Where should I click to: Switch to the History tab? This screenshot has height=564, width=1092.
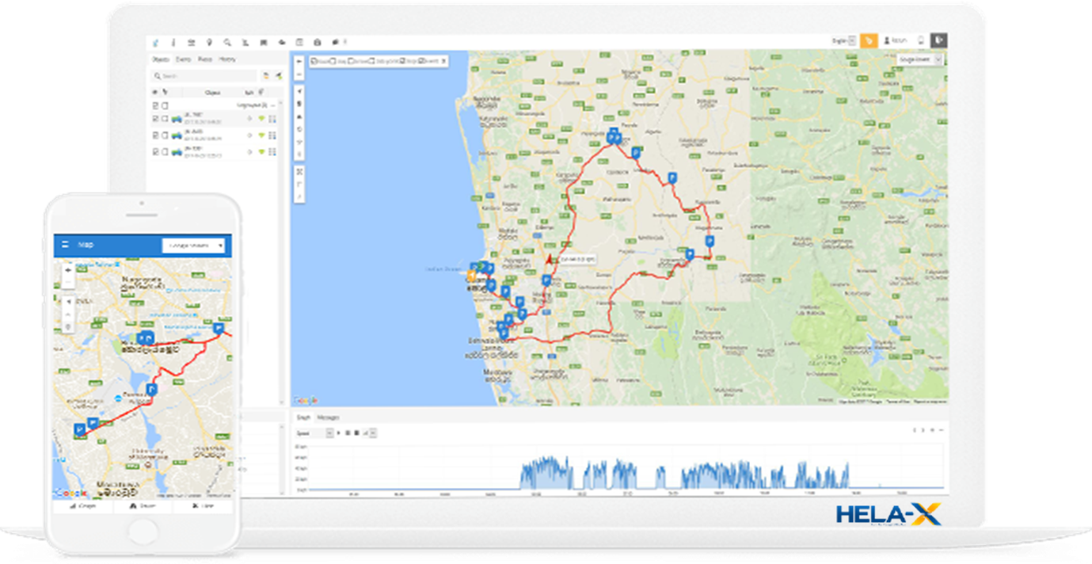point(227,59)
